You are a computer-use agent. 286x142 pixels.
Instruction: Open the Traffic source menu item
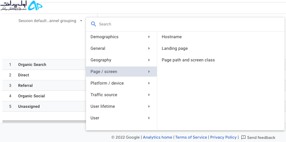click(121, 95)
